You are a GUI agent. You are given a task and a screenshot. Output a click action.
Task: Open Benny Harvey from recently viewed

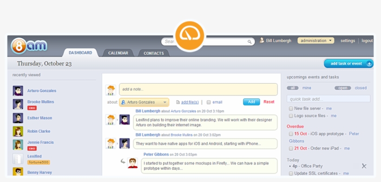[x=39, y=173]
